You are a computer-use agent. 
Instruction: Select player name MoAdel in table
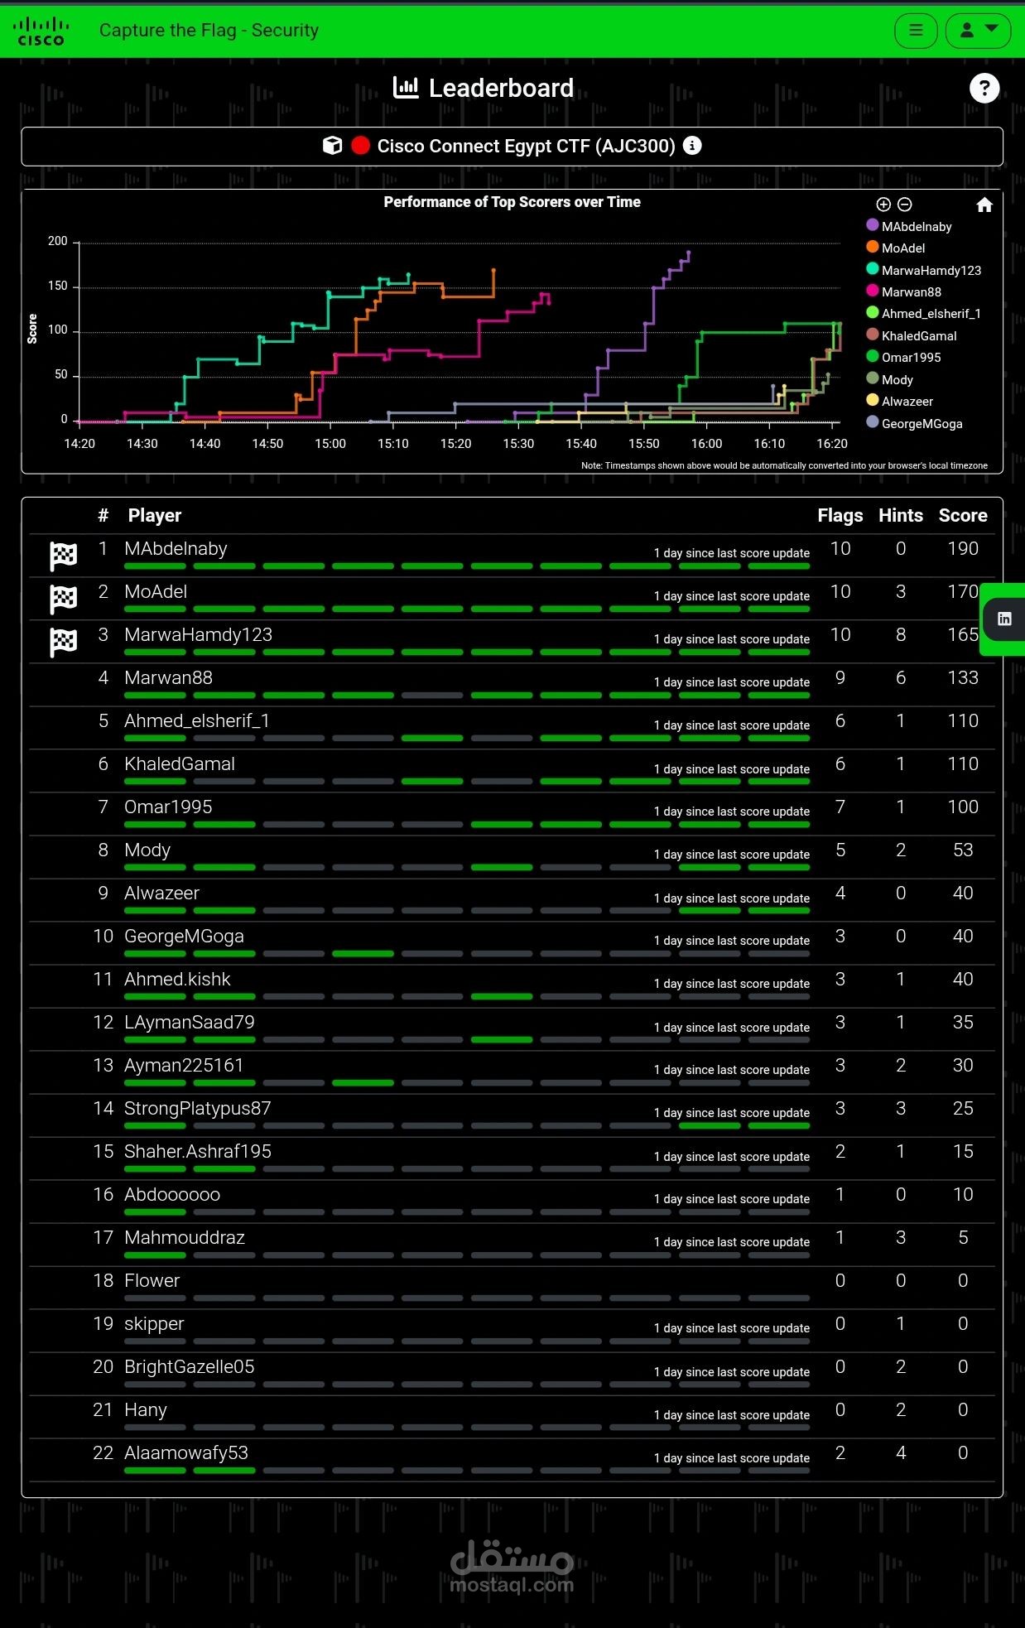click(x=156, y=592)
